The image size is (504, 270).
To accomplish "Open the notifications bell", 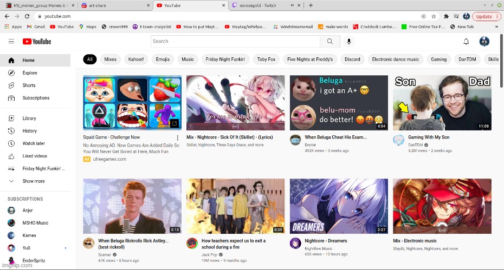I will pos(466,41).
